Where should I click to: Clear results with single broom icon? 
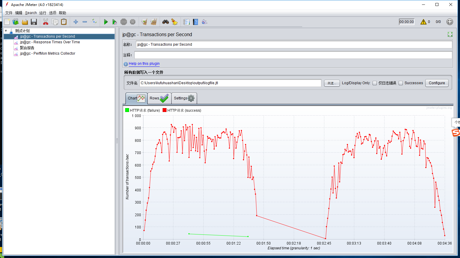click(x=144, y=22)
